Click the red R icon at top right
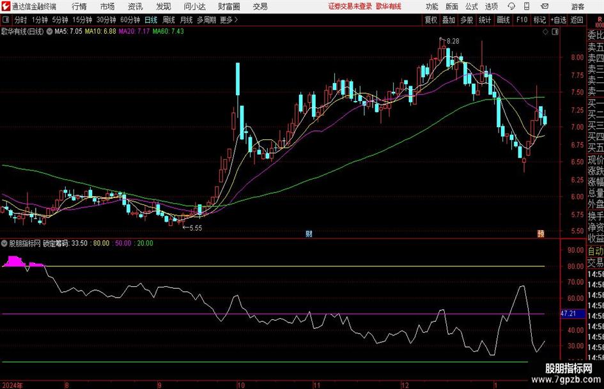This screenshot has width=604, height=389. pyautogui.click(x=600, y=20)
